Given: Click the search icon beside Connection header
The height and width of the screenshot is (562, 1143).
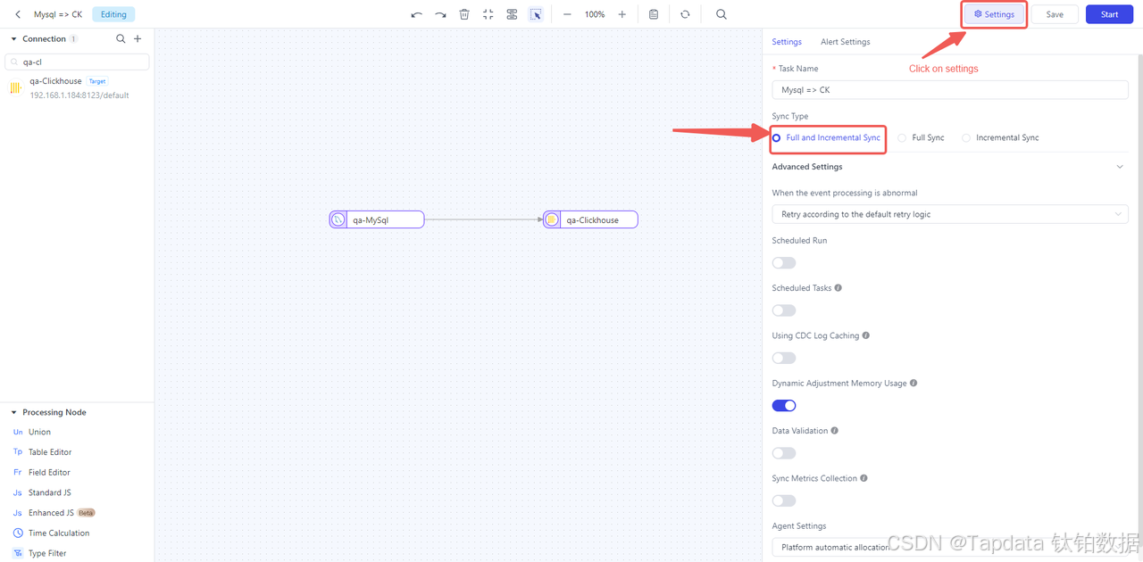Looking at the screenshot, I should [121, 38].
